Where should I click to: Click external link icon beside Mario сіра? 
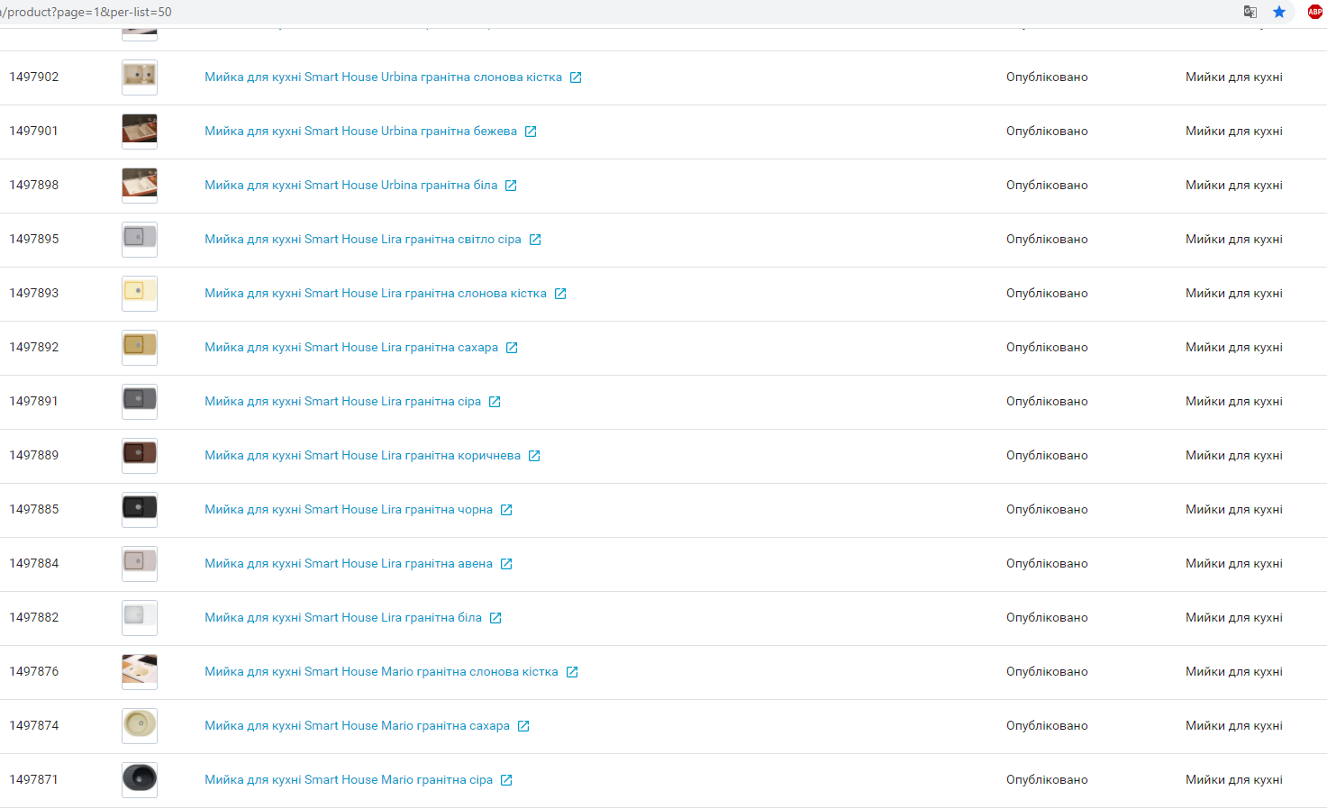[x=506, y=780]
